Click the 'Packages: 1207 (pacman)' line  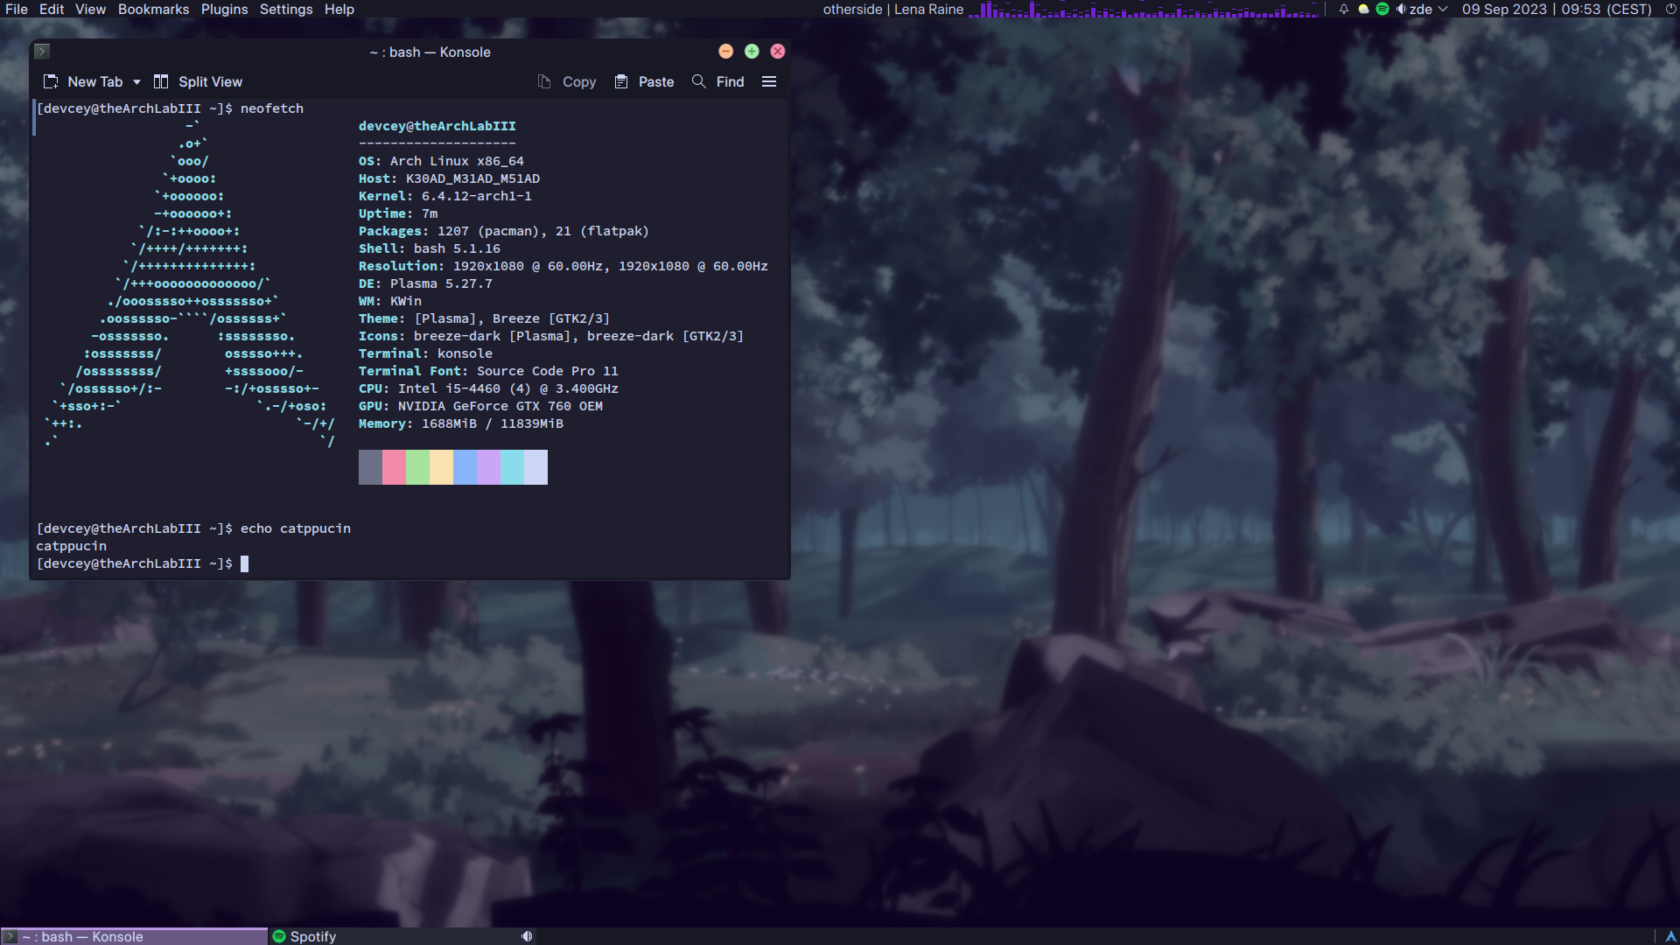pyautogui.click(x=503, y=231)
